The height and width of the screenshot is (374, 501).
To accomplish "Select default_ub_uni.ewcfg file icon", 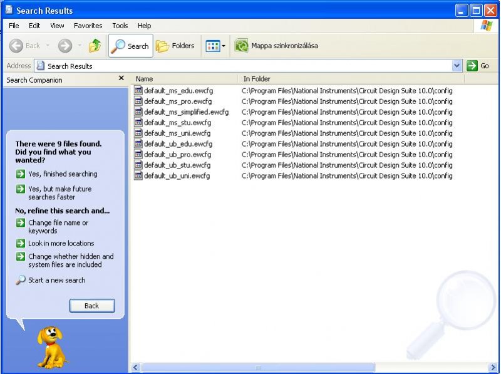I will click(138, 175).
